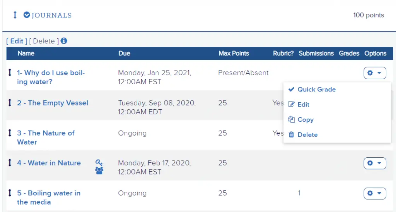Open the gear options dropdown for first journal
This screenshot has height=212, width=396.
click(x=375, y=73)
